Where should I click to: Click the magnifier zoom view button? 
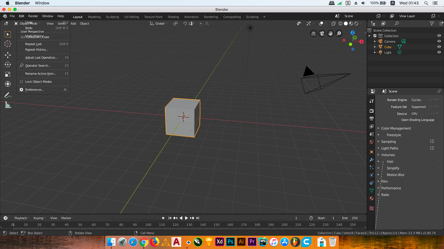pos(339,33)
